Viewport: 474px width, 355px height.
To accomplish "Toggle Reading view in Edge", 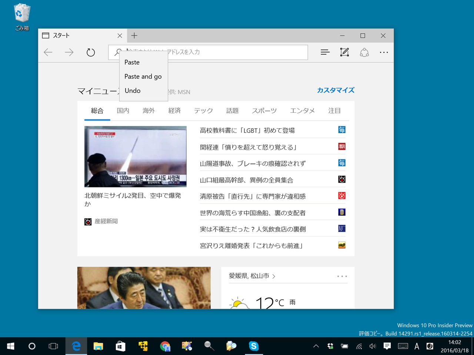I will tap(325, 52).
